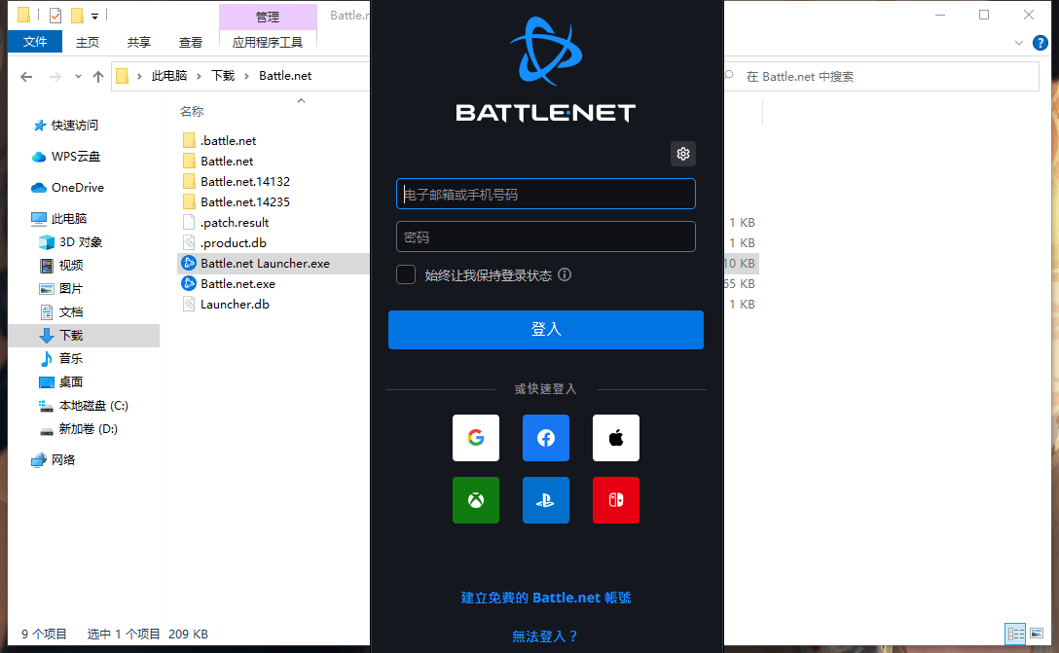This screenshot has height=653, width=1059.
Task: Sign in with Xbox
Action: (x=475, y=500)
